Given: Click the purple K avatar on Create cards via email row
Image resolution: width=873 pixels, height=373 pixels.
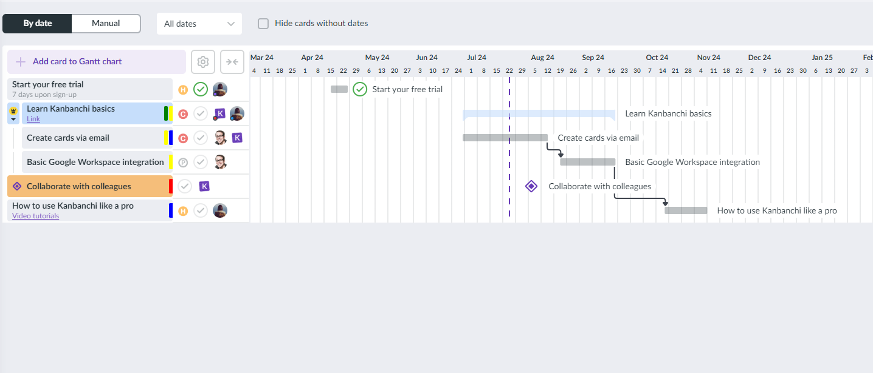Looking at the screenshot, I should coord(237,138).
